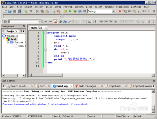
Task: Click the zoom out magnifier in wxSmith toolbar
Action: (x=143, y=22)
